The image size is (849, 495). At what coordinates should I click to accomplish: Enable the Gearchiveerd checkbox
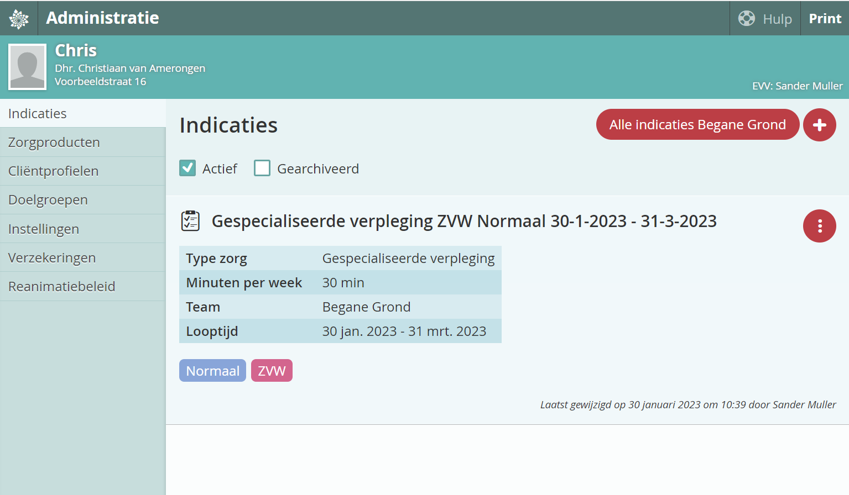262,168
